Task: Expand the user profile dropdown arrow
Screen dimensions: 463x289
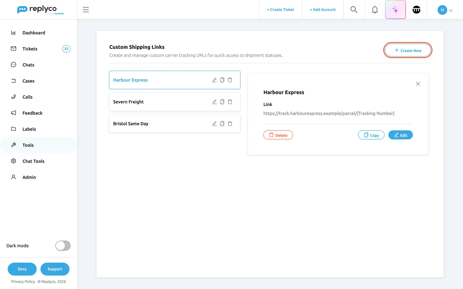Action: point(451,11)
